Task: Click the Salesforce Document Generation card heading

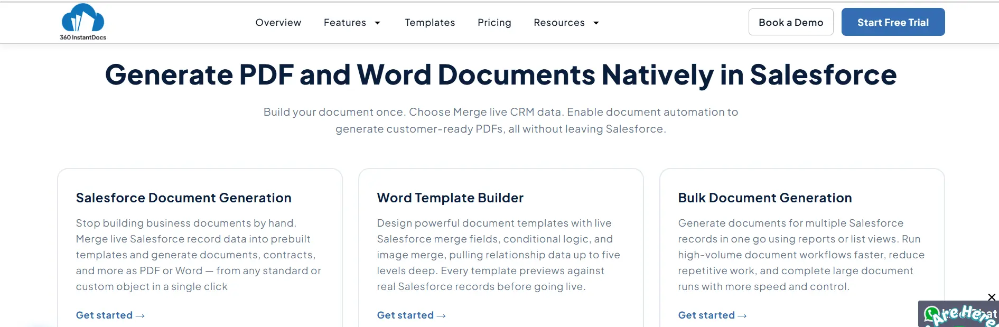Action: pyautogui.click(x=184, y=198)
